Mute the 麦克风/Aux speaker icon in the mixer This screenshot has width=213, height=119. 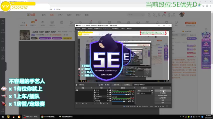click(x=129, y=94)
